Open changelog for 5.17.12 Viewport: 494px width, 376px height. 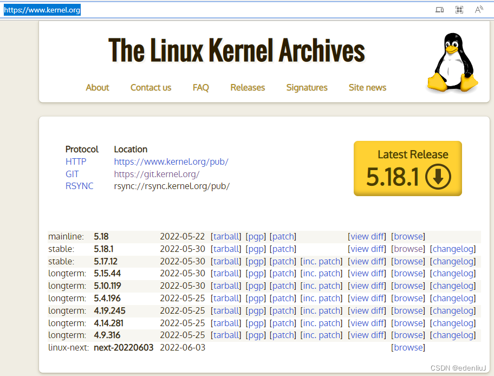point(453,261)
